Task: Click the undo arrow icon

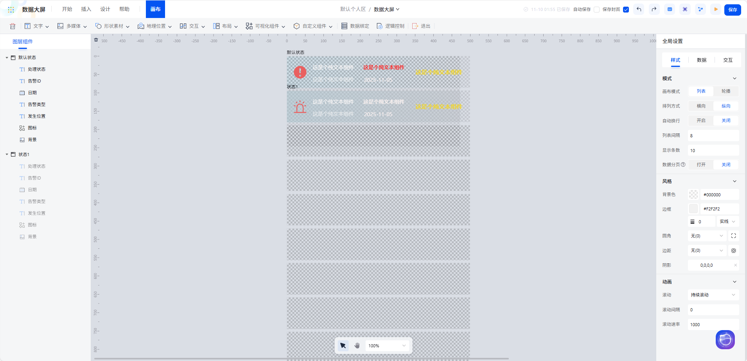Action: tap(639, 9)
